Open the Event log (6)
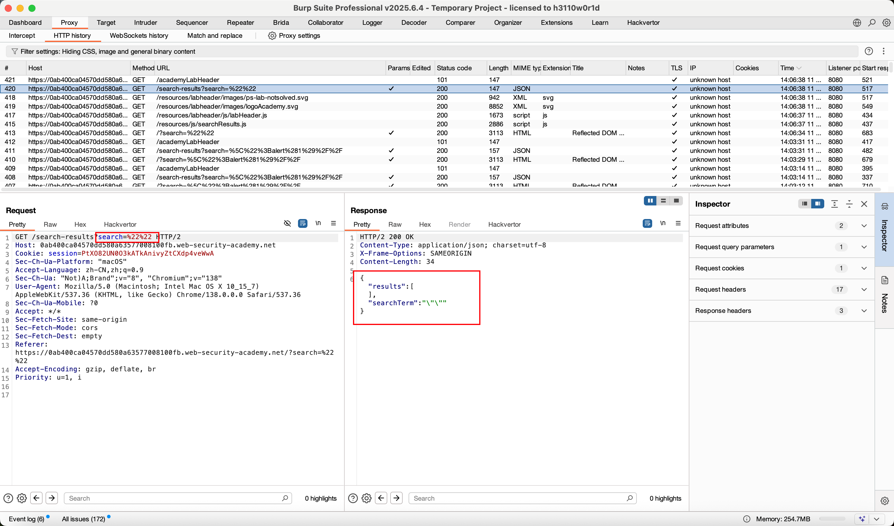 click(27, 519)
